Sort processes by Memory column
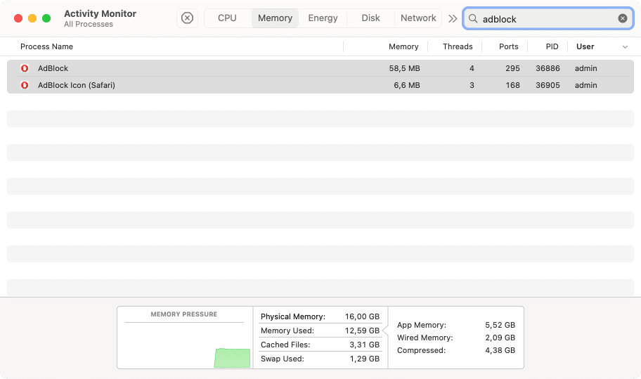Viewport: 641px width, 379px height. point(403,46)
